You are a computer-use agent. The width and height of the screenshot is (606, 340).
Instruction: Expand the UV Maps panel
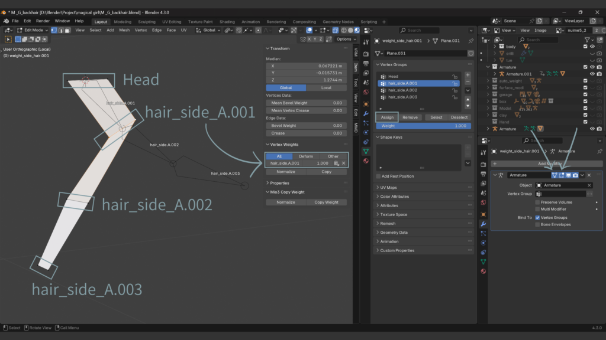point(388,188)
